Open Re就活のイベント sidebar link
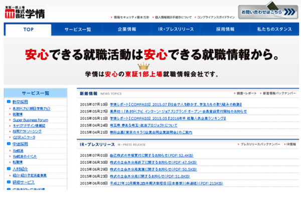301x199 pixels. coord(25,156)
